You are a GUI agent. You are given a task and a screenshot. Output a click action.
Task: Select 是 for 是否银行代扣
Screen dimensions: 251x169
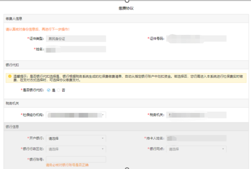click(48, 90)
